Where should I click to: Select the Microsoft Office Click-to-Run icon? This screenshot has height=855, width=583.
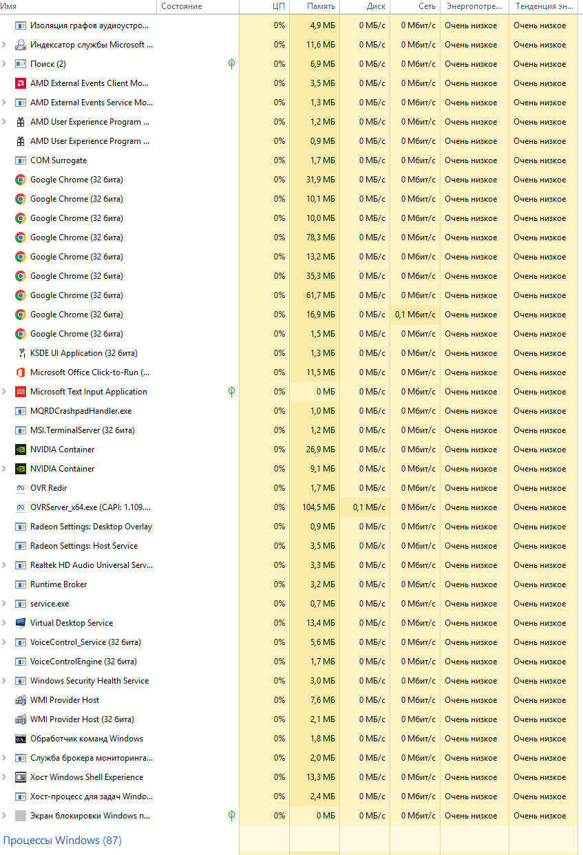21,372
